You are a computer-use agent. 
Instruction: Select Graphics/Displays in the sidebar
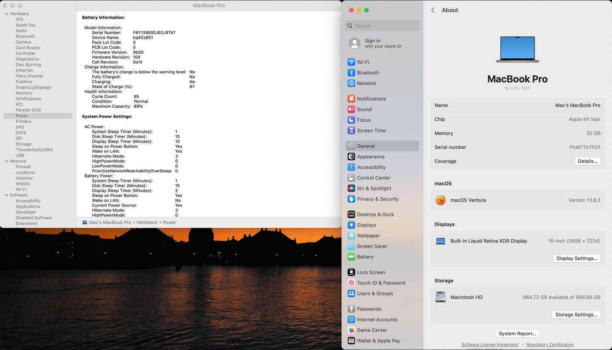[x=33, y=88]
